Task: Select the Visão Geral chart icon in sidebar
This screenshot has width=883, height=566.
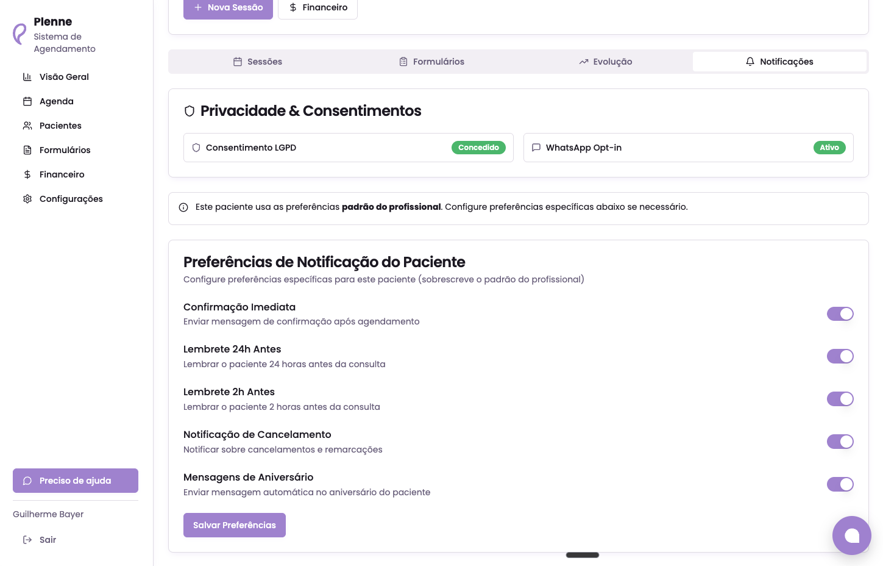Action: (27, 77)
